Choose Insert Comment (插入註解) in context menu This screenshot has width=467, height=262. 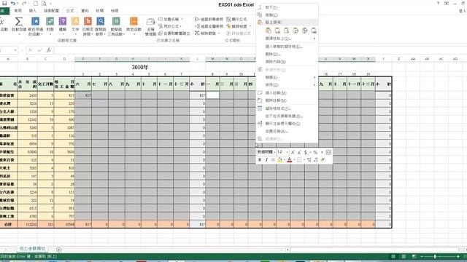coord(287,92)
